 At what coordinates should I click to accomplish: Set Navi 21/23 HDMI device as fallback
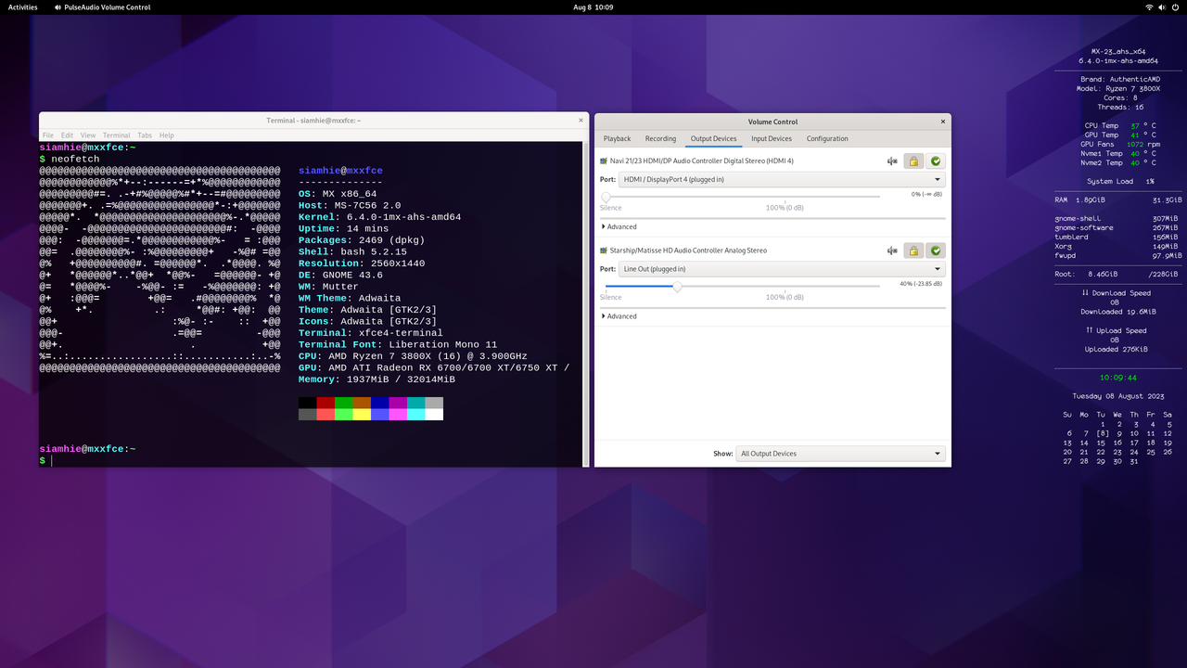point(936,161)
